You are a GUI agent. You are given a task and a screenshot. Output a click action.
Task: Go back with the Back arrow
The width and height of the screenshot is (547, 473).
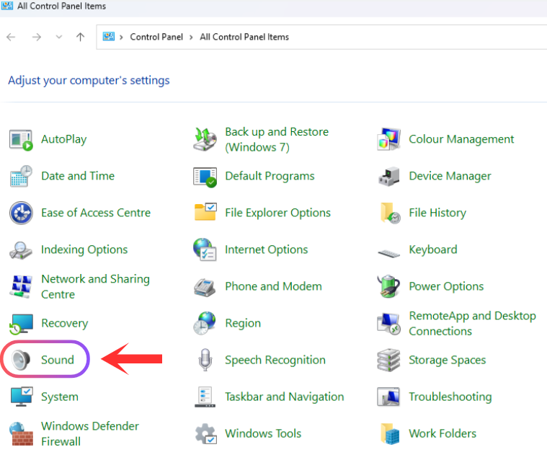click(11, 37)
